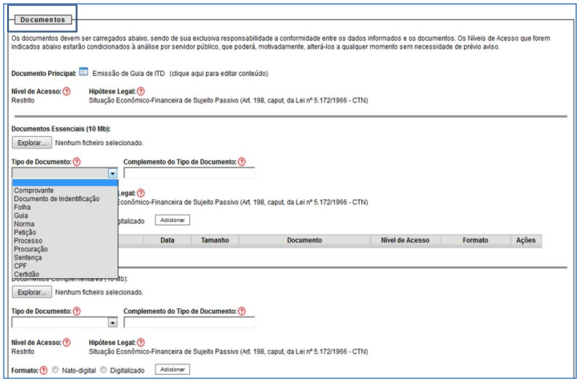Image resolution: width=580 pixels, height=382 pixels.
Task: Pick Certidão from the document type options
Action: tap(26, 275)
